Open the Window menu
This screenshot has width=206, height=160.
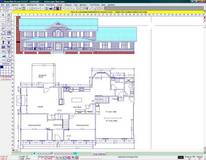click(x=83, y=5)
